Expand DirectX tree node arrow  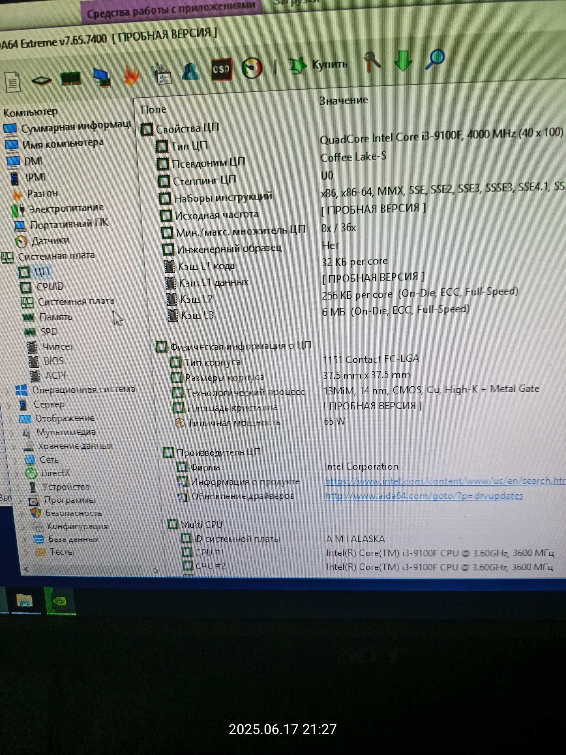click(17, 474)
